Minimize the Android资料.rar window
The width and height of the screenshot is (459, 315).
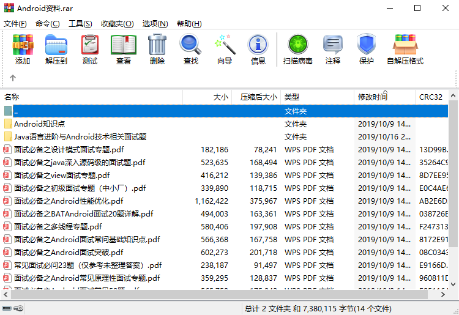coord(390,8)
